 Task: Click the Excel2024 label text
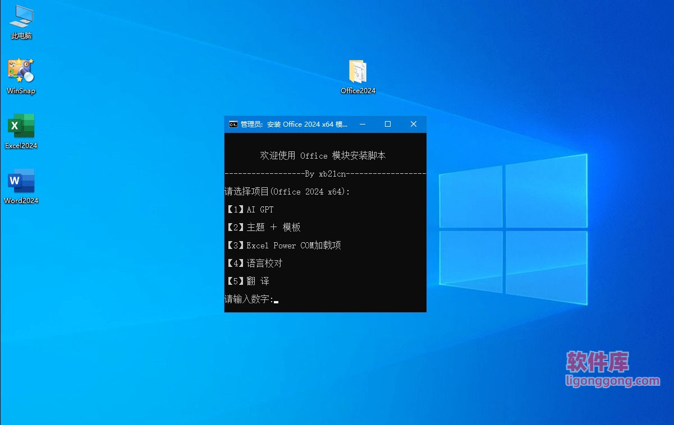[x=21, y=146]
